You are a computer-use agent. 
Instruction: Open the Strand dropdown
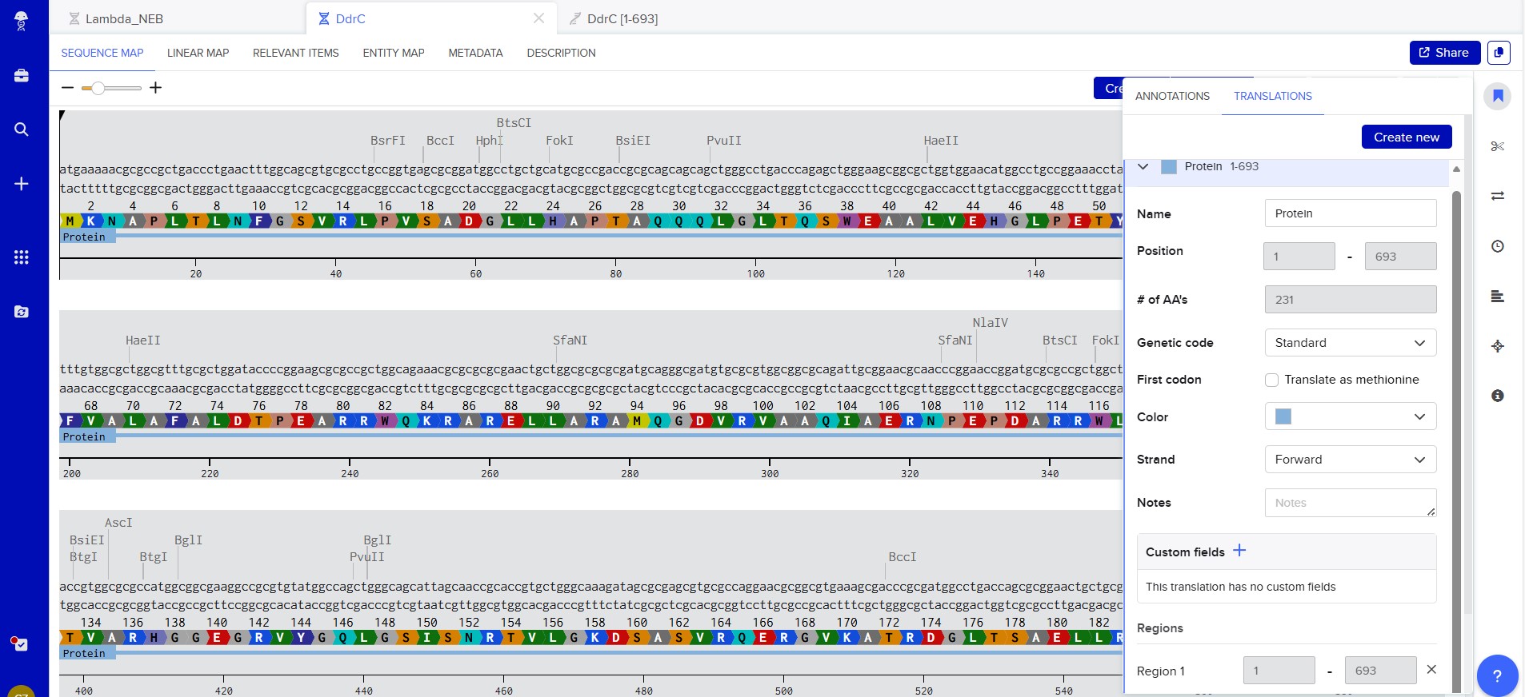pyautogui.click(x=1350, y=460)
